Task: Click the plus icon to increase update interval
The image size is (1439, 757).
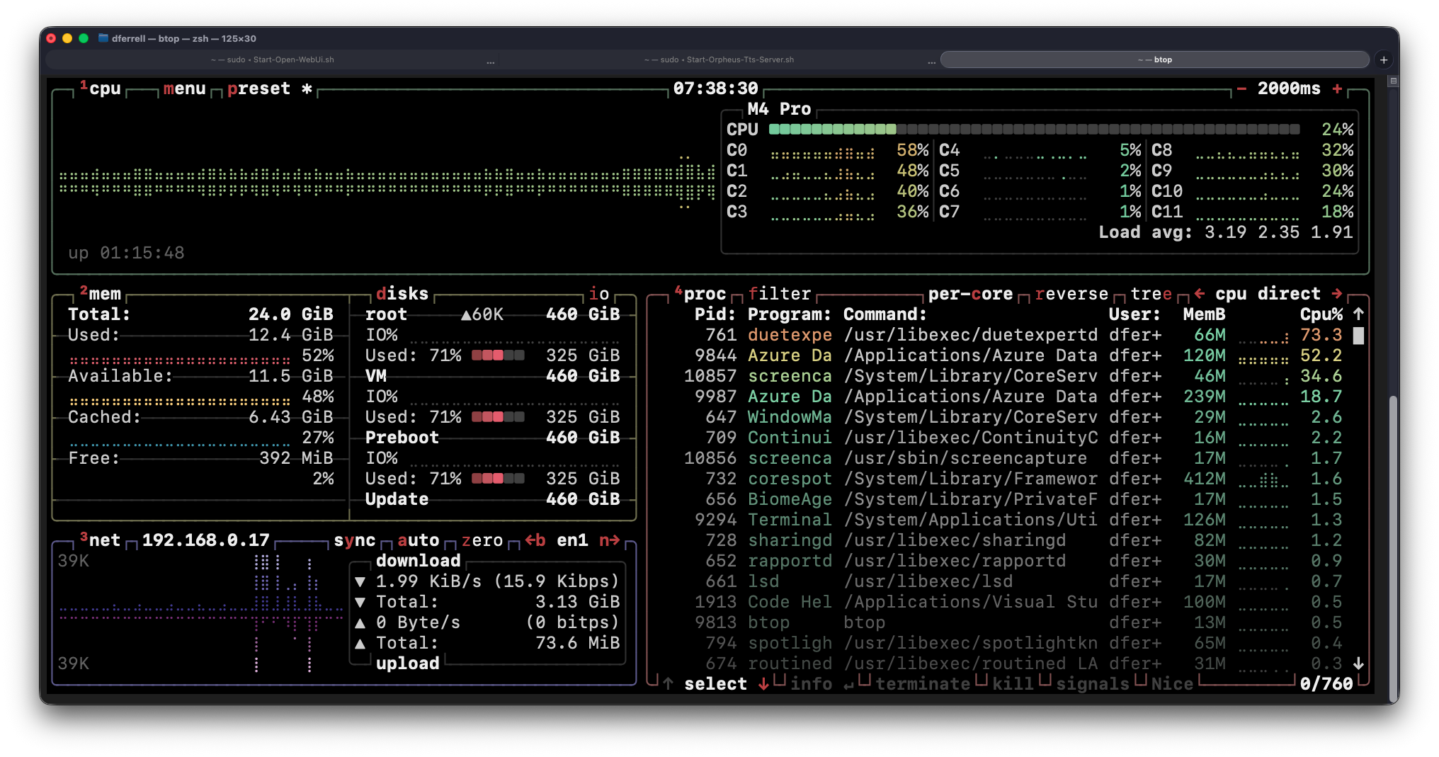Action: point(1337,89)
